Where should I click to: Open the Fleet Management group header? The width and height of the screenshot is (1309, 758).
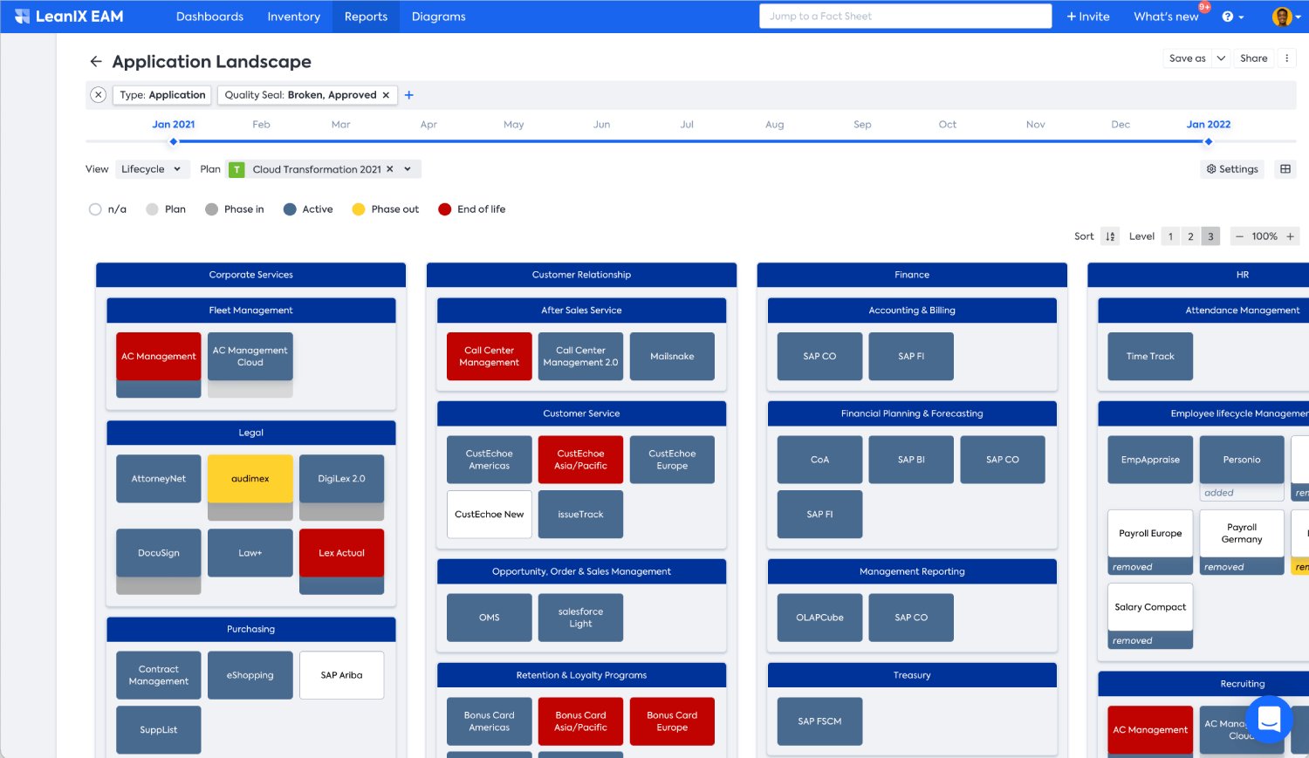coord(250,311)
